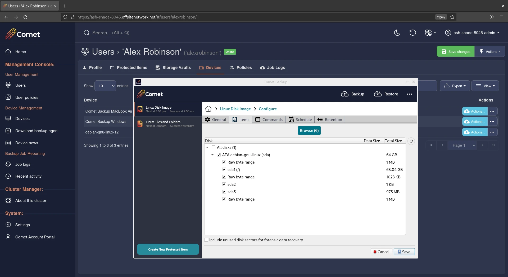Image resolution: width=508 pixels, height=277 pixels.
Task: Uncheck the Raw byte range below sda5
Action: pyautogui.click(x=224, y=199)
